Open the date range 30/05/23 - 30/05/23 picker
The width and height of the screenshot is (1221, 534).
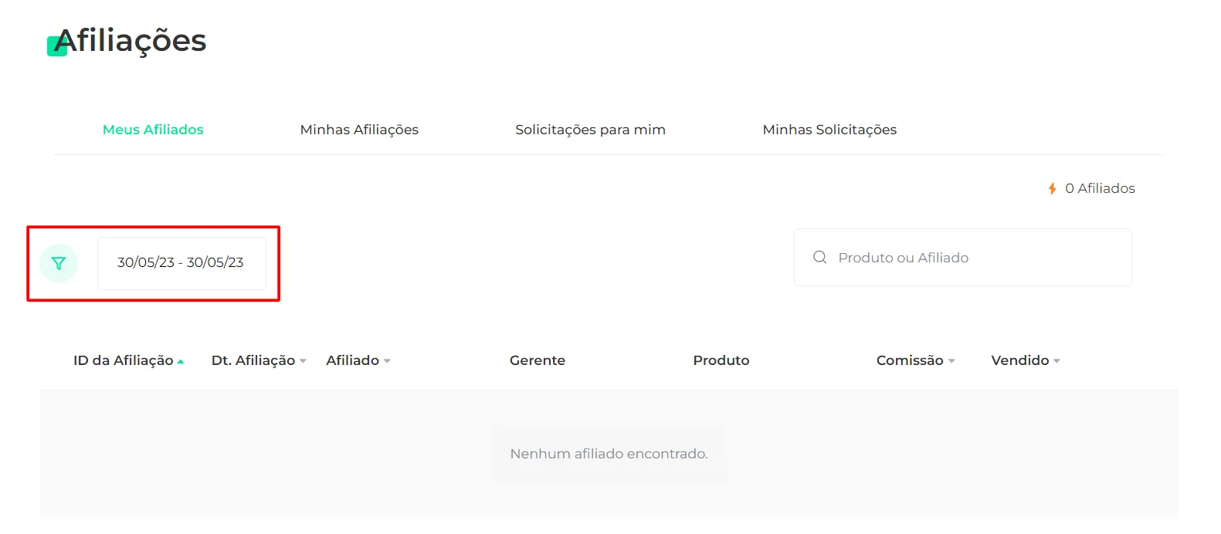point(181,263)
